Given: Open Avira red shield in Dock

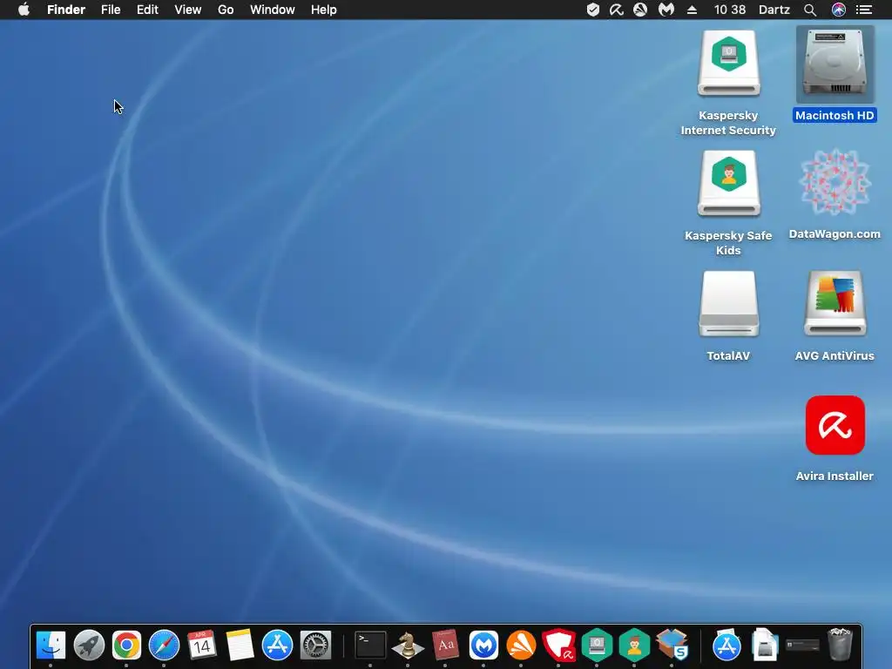Looking at the screenshot, I should click(558, 645).
